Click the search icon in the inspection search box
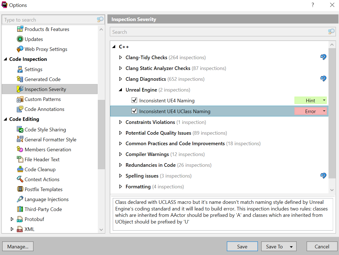The height and width of the screenshot is (255, 339). [331, 32]
